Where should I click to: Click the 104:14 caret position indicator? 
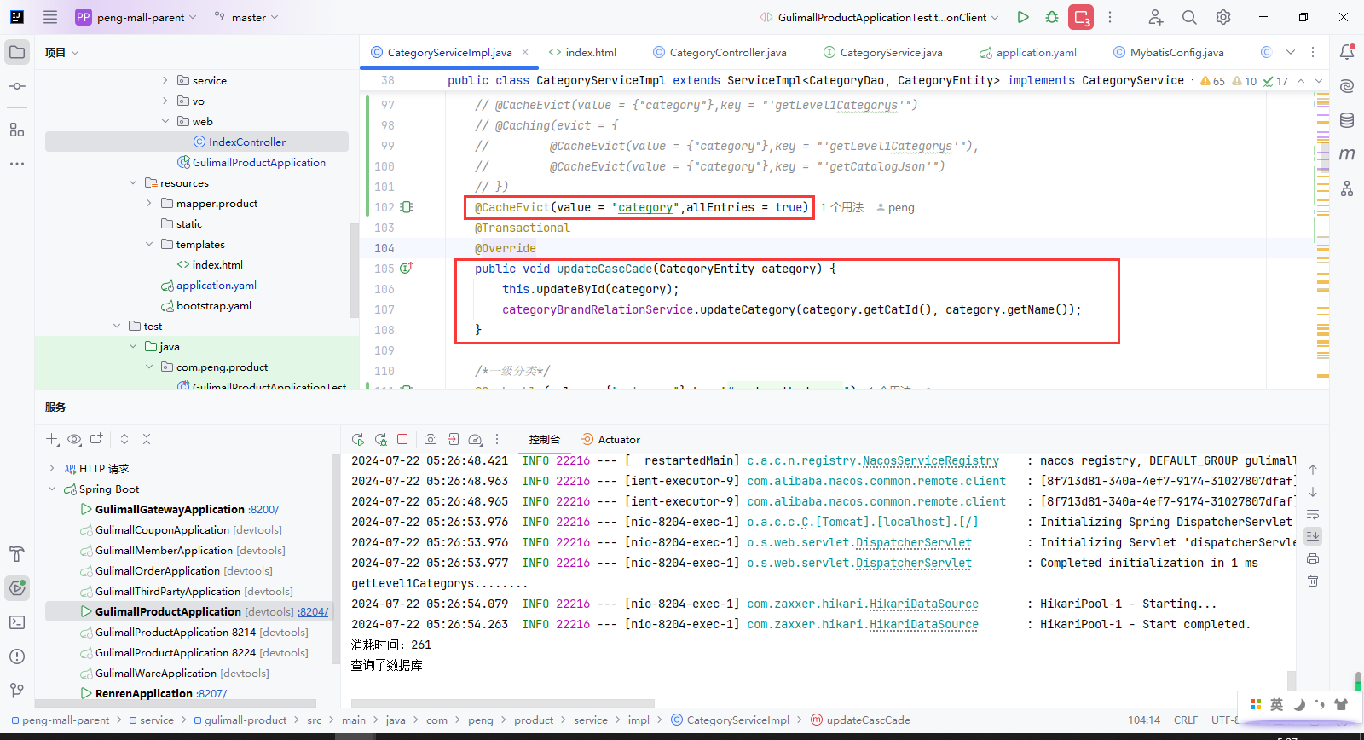click(1144, 720)
